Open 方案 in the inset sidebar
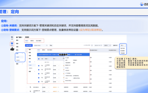This screenshot has width=148, height=93. coord(30,56)
